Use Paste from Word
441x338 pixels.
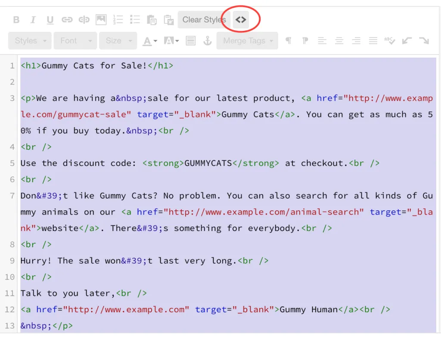[168, 19]
